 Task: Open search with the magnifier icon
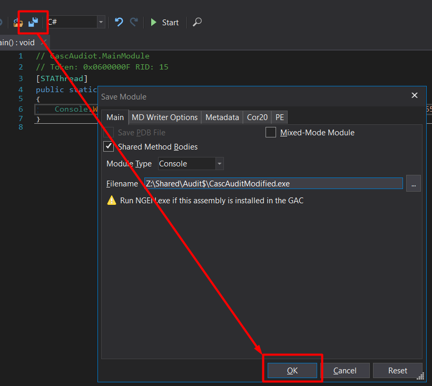[197, 22]
